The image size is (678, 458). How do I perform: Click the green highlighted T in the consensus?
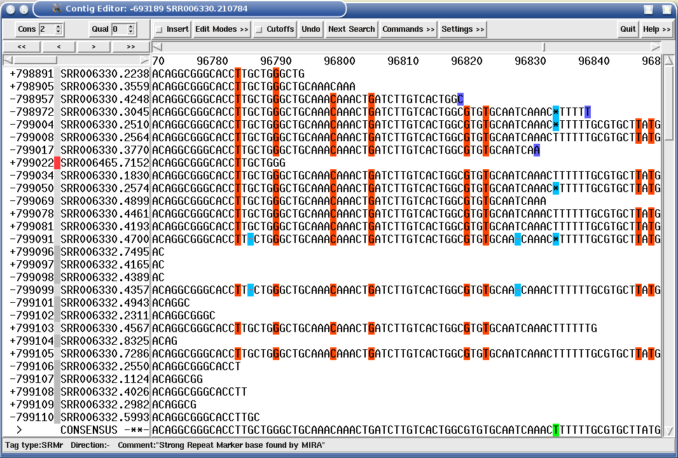click(556, 430)
